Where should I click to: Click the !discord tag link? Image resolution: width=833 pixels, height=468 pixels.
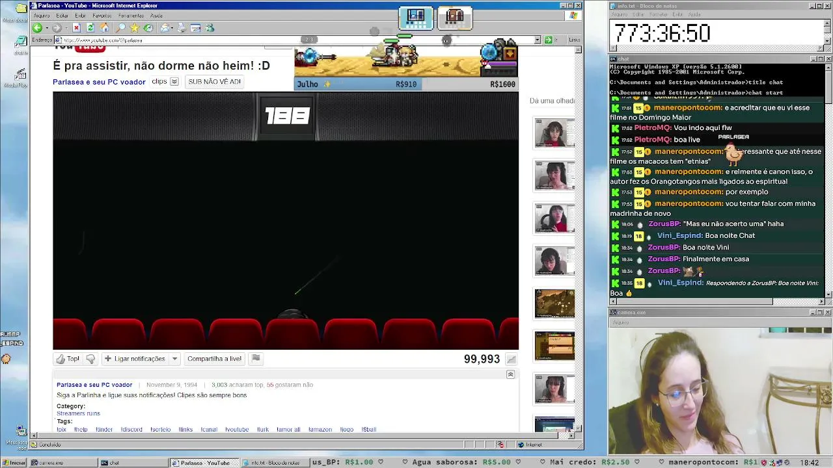tap(131, 430)
